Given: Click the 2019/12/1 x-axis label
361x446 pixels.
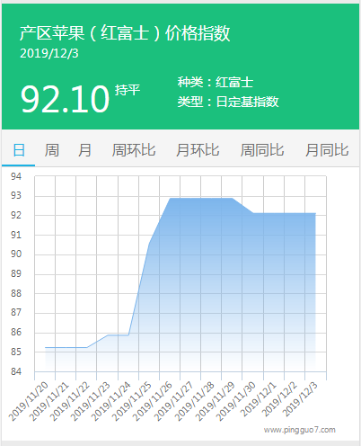Looking at the screenshot, I should tap(259, 399).
